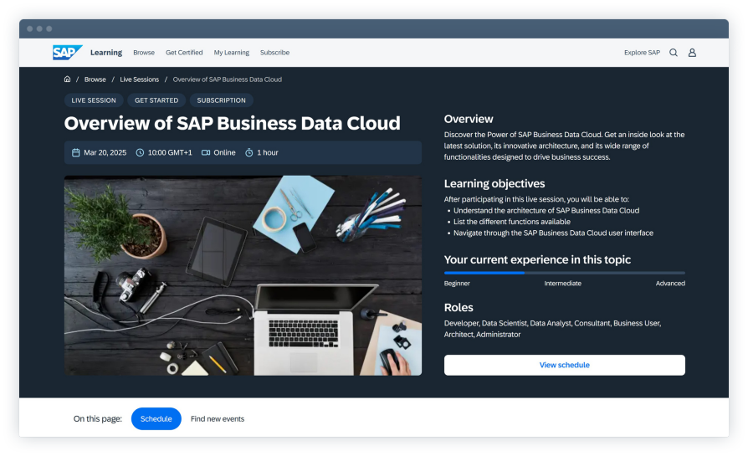Click the experience level progress bar

[x=564, y=273]
